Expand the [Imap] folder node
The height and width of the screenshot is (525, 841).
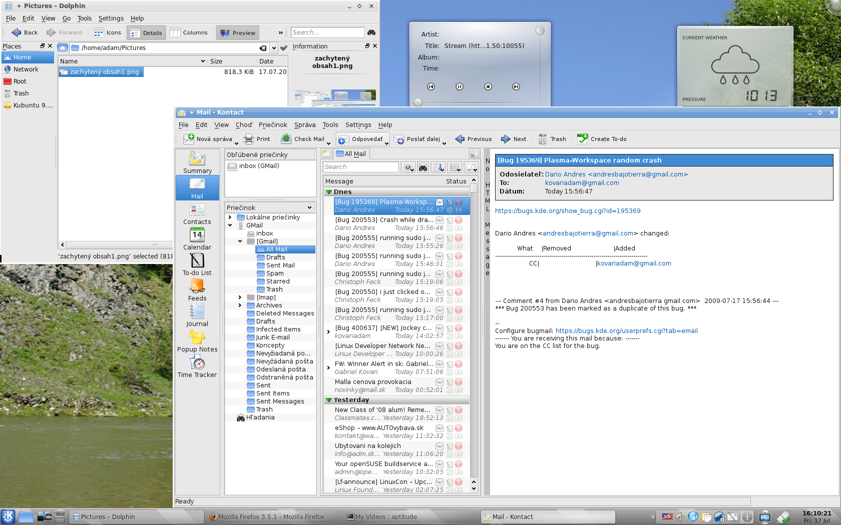[x=240, y=297]
